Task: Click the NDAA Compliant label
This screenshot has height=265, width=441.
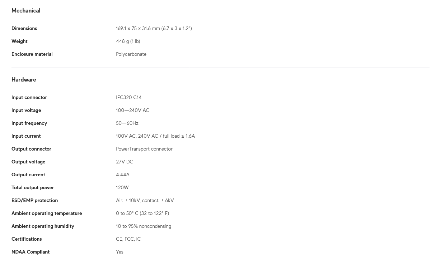Action: (x=31, y=252)
